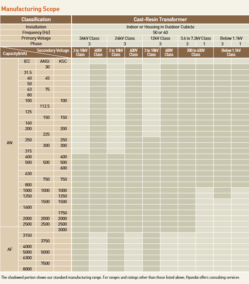249x284 pixels.
Task: Click the shadowed portion footnote text
Action: 120,277
